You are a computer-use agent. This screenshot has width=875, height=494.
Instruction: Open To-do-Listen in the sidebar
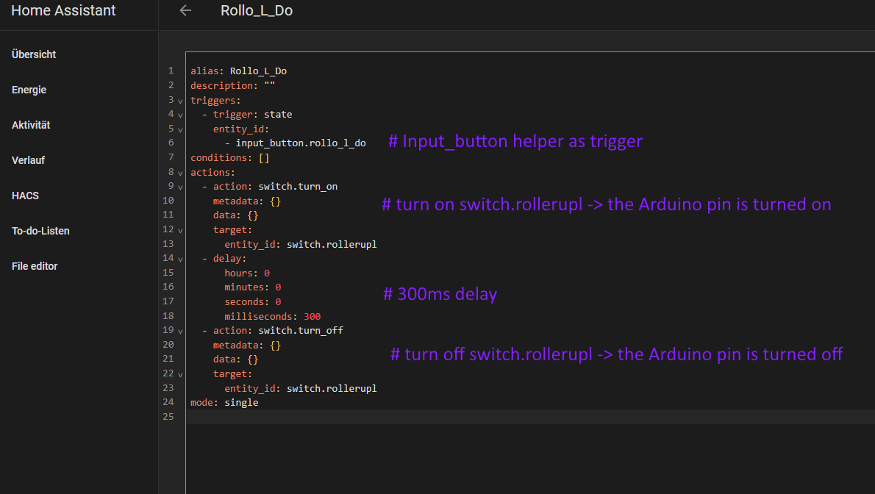point(40,231)
